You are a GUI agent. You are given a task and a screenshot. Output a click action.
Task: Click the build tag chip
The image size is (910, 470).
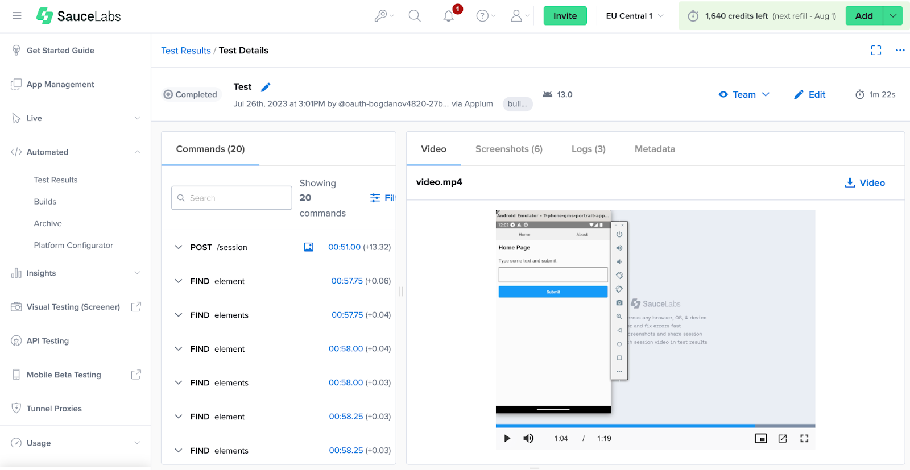(518, 104)
